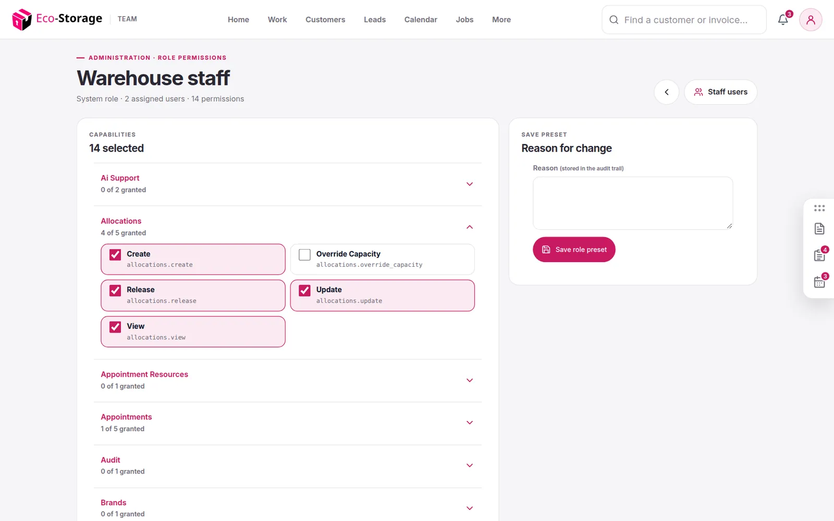Open the Staff users page
834x521 pixels.
pos(720,92)
